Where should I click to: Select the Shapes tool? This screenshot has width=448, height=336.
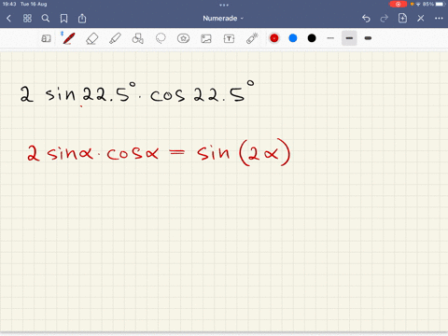[137, 38]
